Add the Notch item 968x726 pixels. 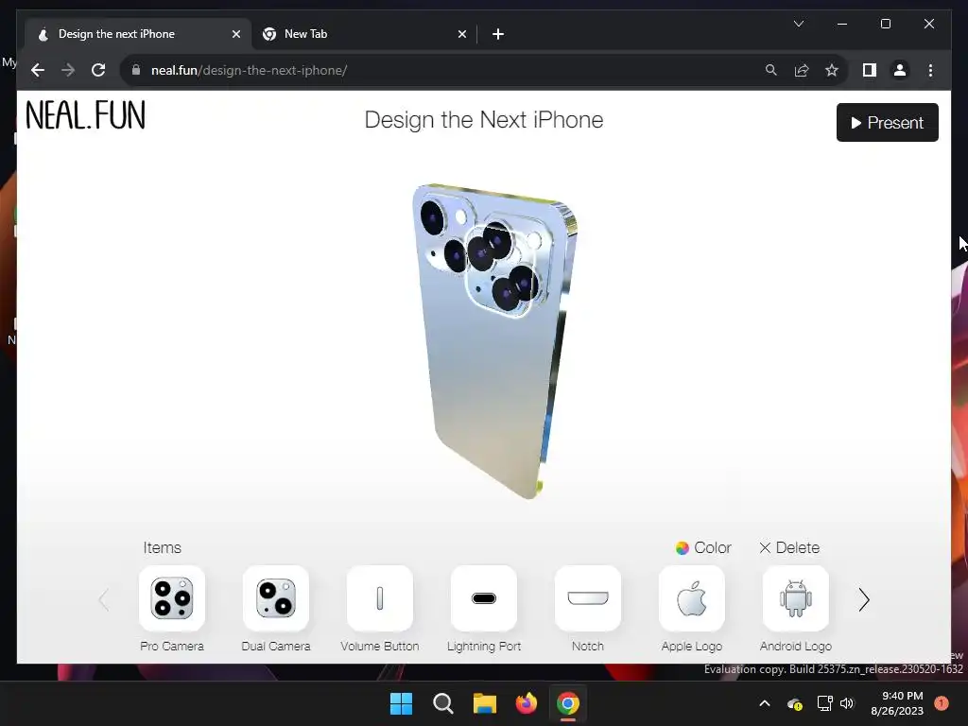(588, 597)
